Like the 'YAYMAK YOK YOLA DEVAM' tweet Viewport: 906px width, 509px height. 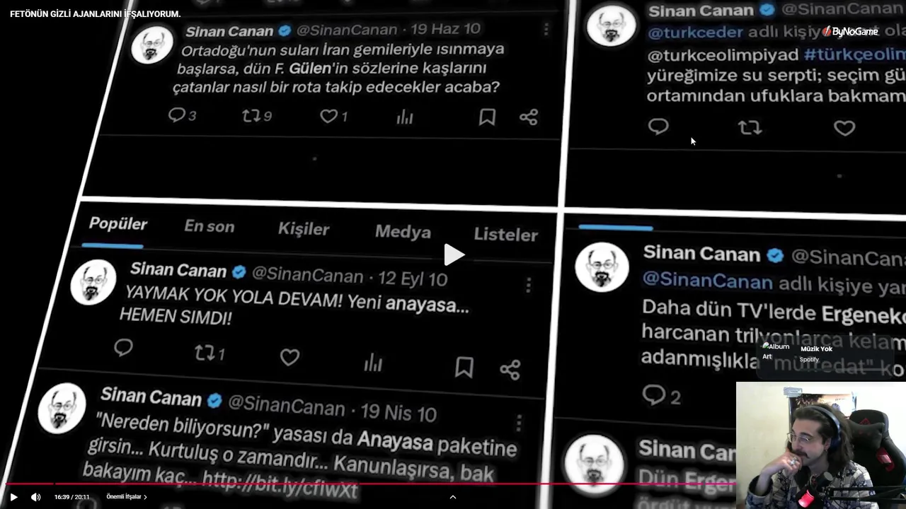point(289,357)
